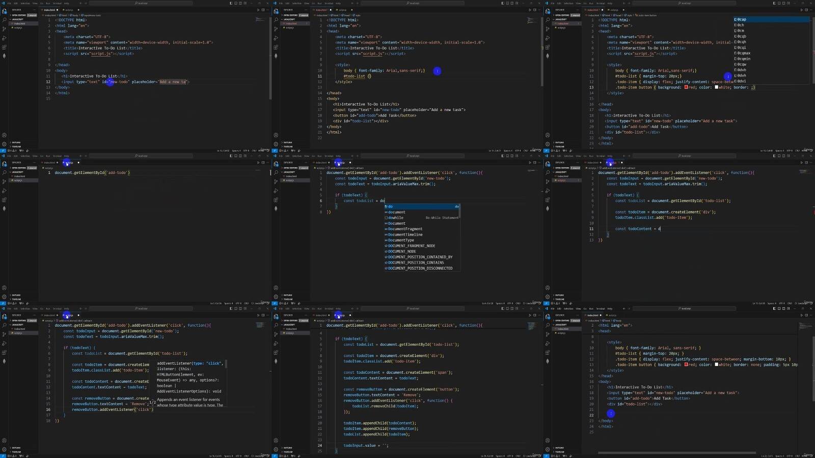Image resolution: width=815 pixels, height=458 pixels.
Task: Open Help menu in center window
Action: pyautogui.click(x=338, y=156)
